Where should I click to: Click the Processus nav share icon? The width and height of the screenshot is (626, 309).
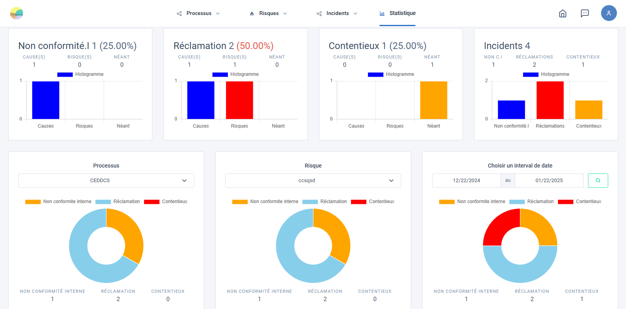click(179, 13)
